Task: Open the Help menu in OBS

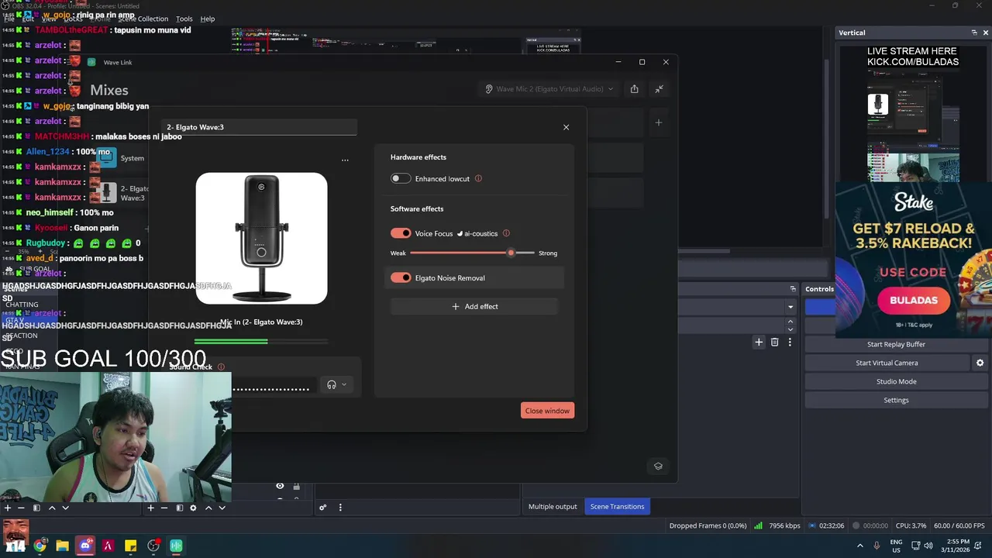Action: (x=208, y=19)
